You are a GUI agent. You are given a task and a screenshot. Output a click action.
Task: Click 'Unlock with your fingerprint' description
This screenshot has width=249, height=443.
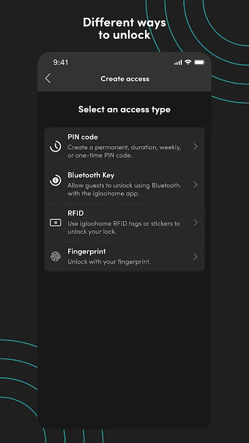(x=109, y=262)
